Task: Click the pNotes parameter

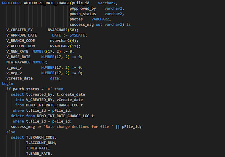Action: [76, 19]
